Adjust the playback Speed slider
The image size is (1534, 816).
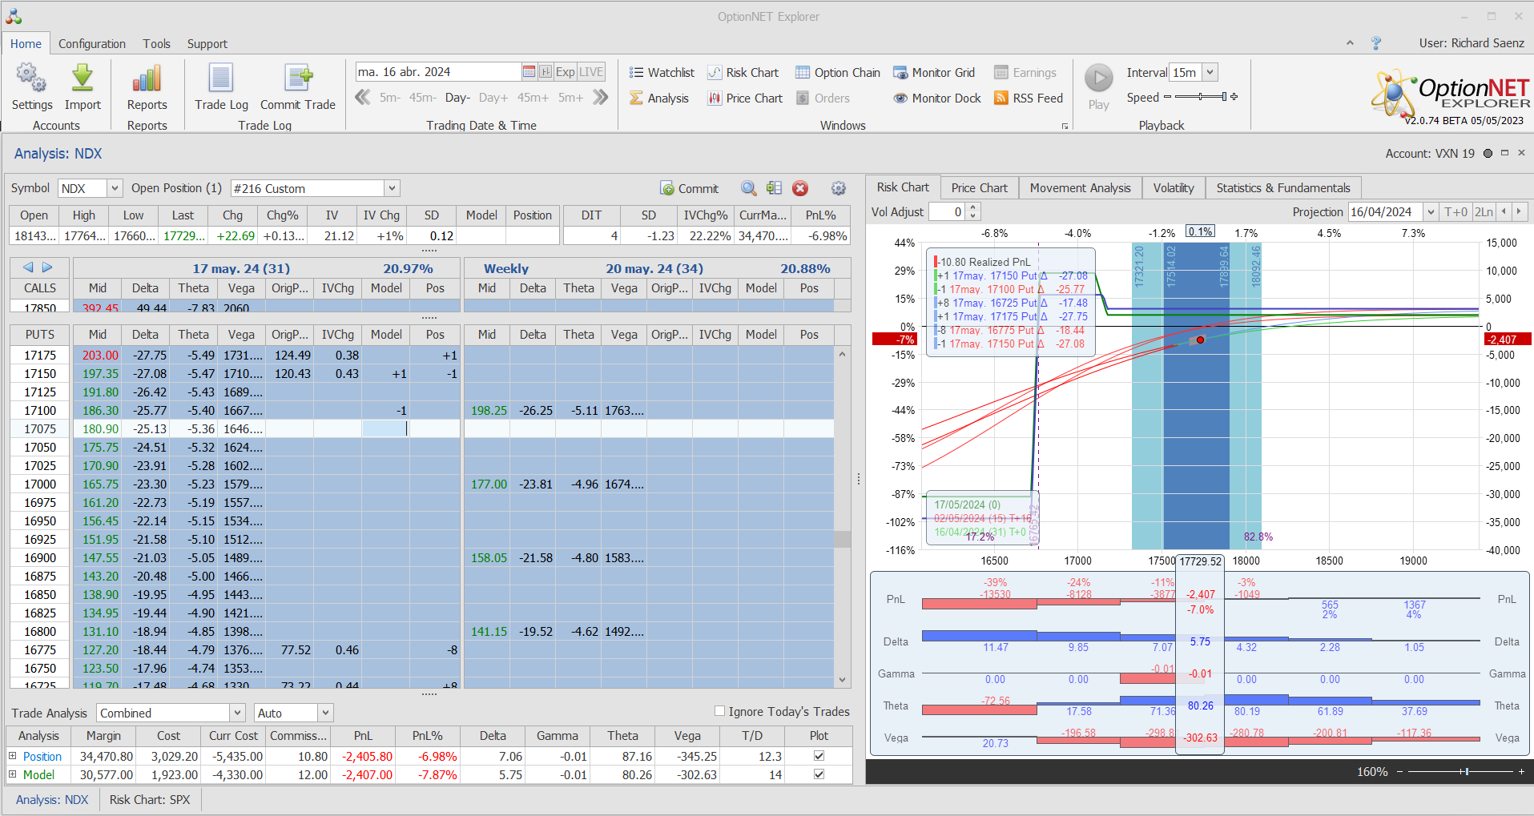click(x=1201, y=97)
